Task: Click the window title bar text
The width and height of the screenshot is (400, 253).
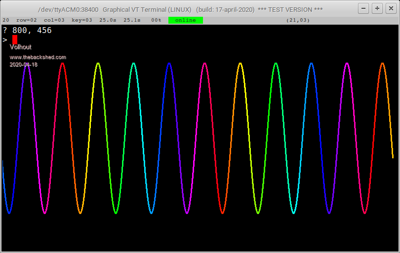Action: coord(180,9)
